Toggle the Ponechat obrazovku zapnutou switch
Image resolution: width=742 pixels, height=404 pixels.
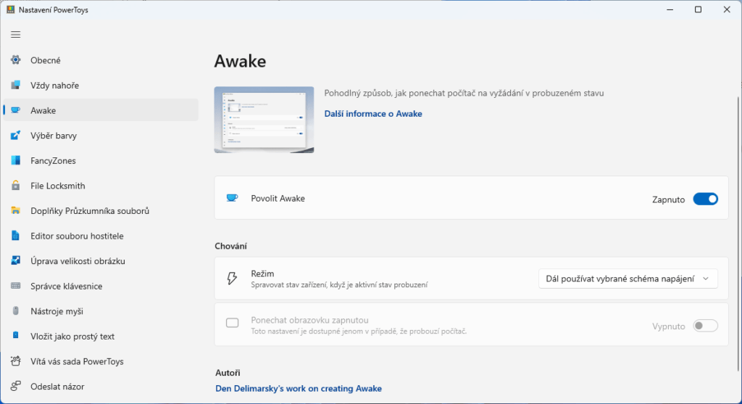(706, 326)
